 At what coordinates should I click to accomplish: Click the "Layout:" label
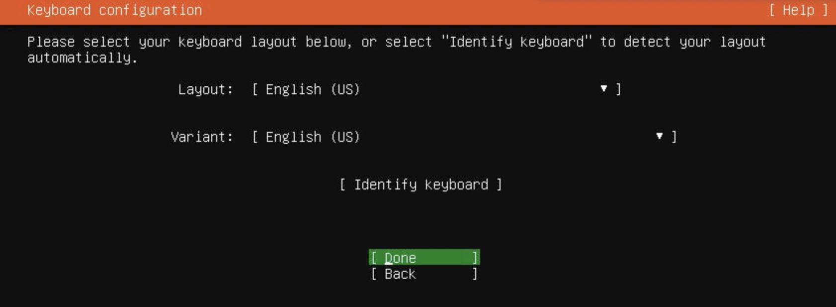(205, 89)
